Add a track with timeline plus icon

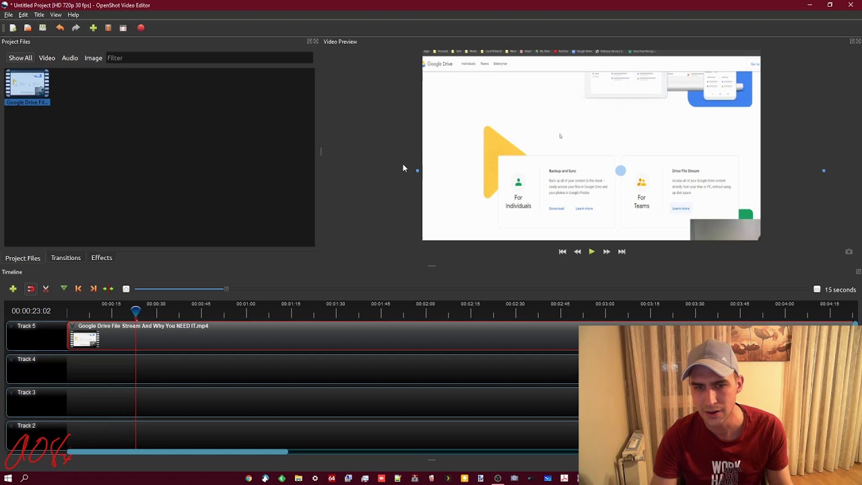pos(13,288)
